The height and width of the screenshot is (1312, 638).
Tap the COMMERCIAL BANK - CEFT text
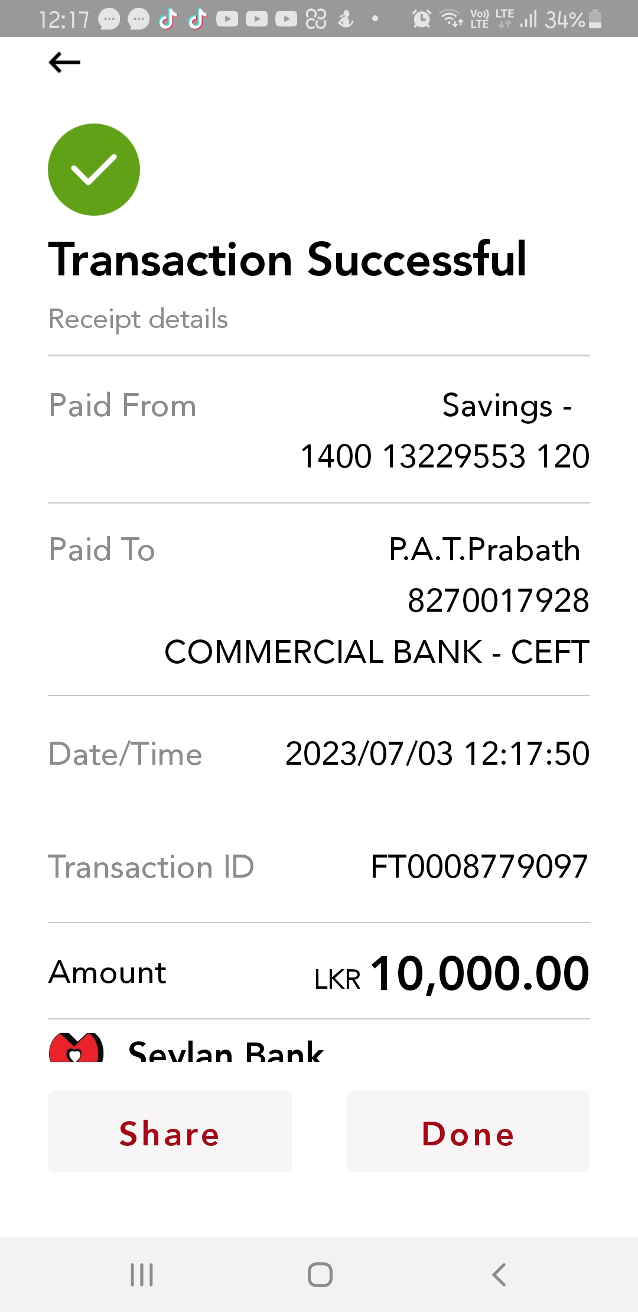pos(377,652)
